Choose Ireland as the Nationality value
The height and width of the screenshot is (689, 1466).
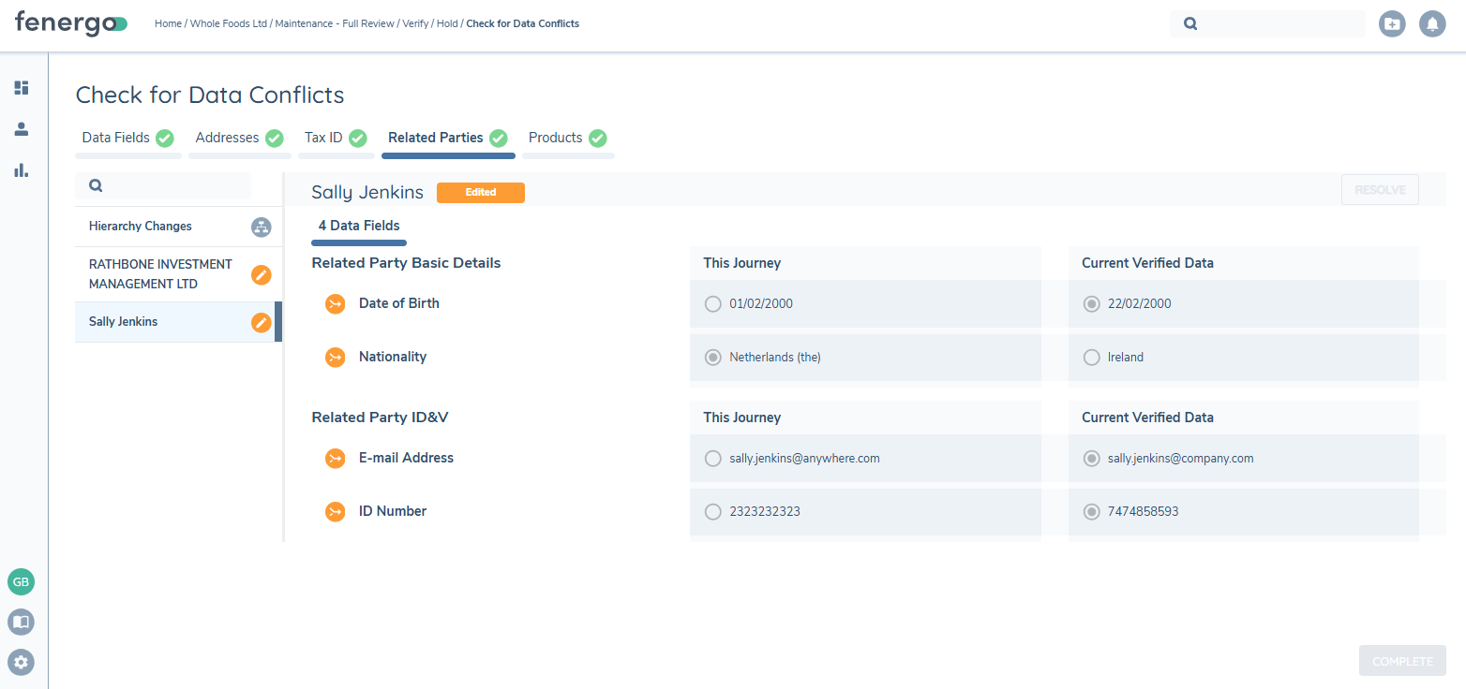point(1091,358)
